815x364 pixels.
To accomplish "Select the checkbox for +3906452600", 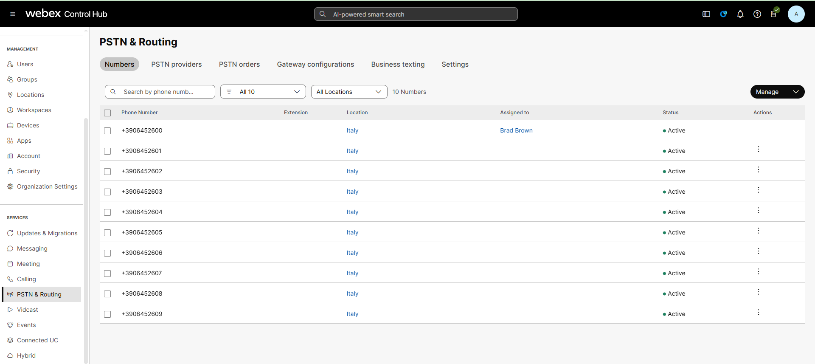I will pos(107,131).
